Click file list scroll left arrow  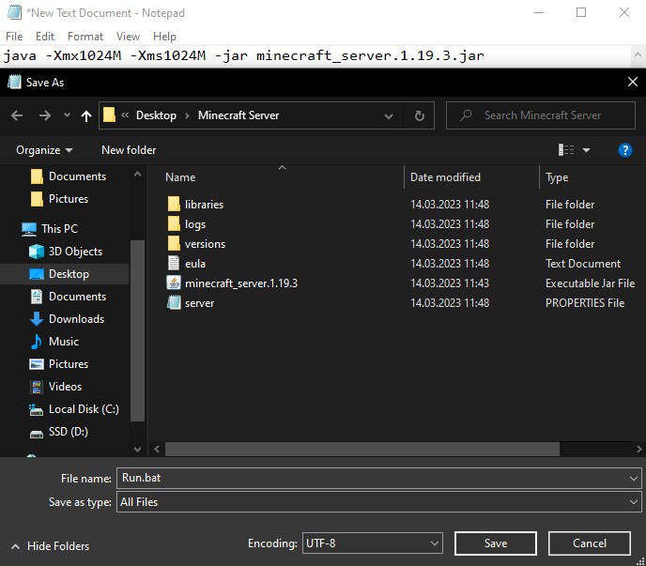point(157,449)
